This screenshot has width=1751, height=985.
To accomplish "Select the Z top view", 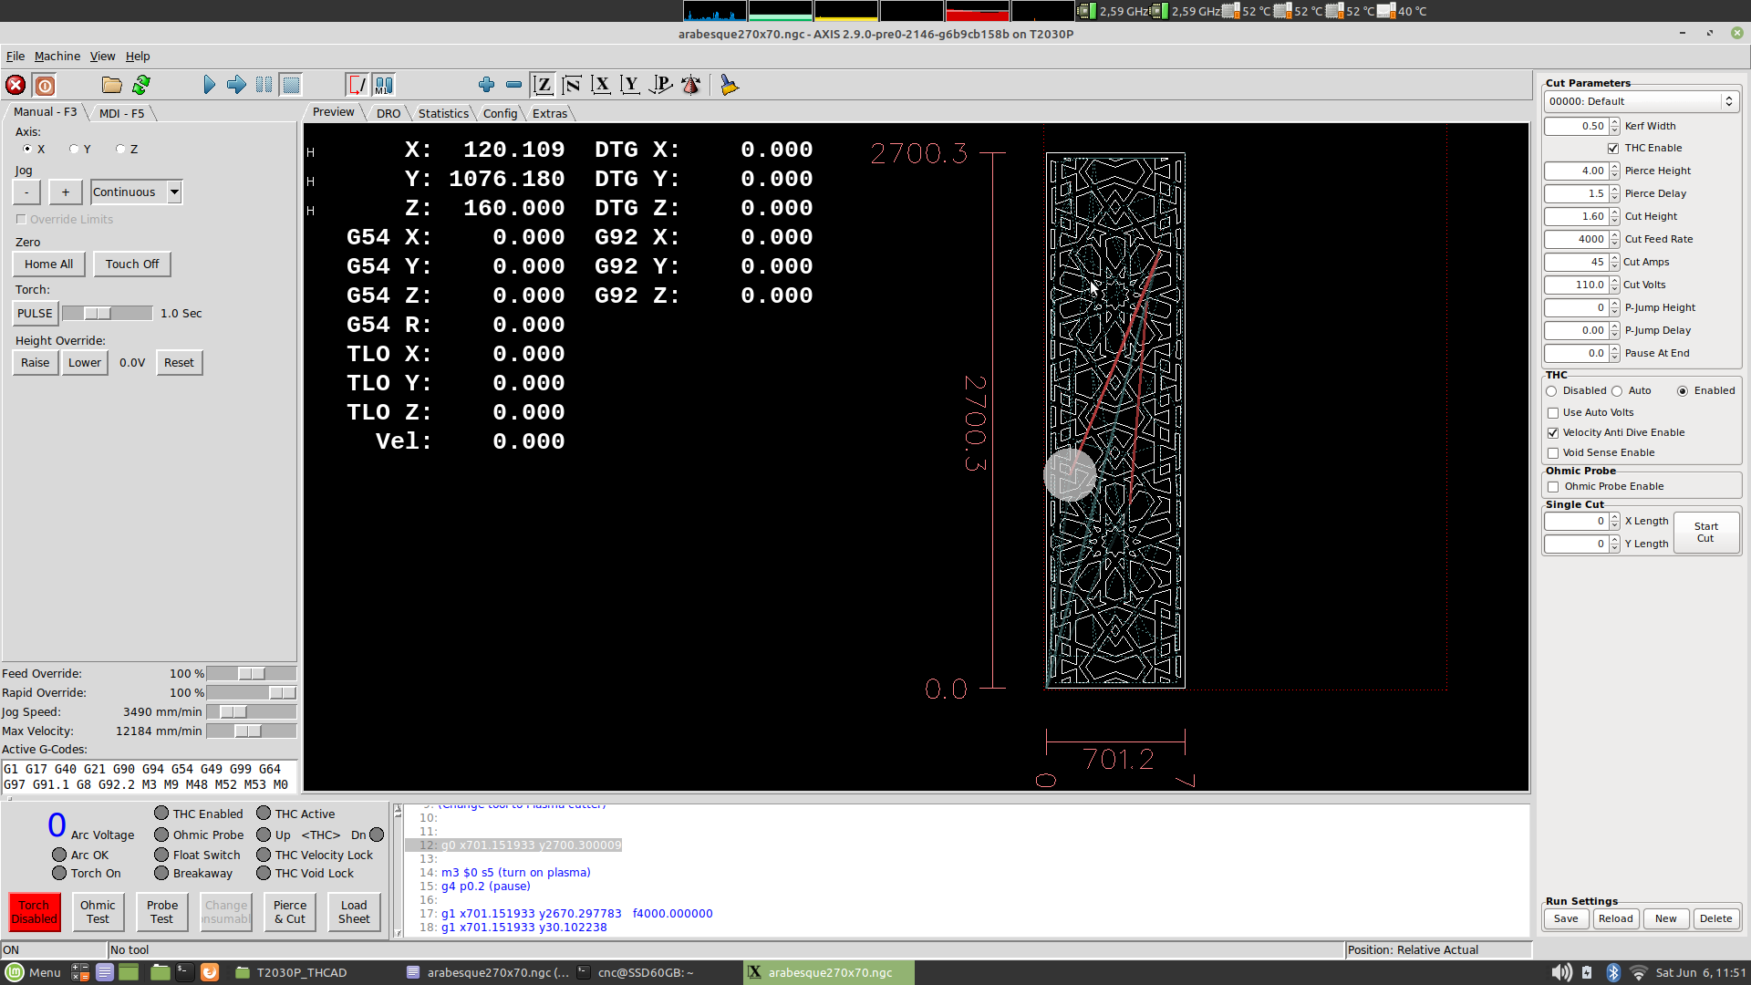I will (543, 85).
